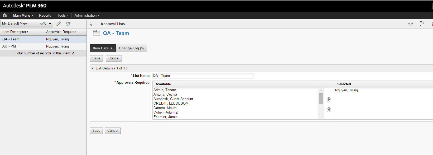The width and height of the screenshot is (433, 155).
Task: Click the top Save button
Action: (x=96, y=58)
